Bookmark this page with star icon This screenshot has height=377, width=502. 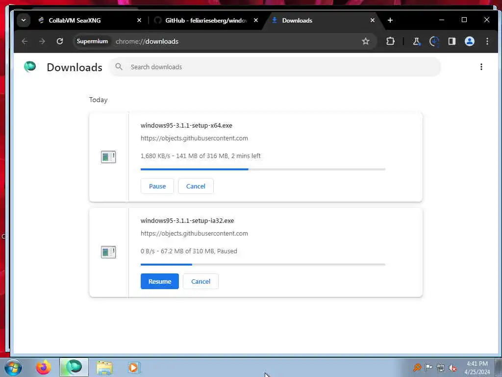366,41
